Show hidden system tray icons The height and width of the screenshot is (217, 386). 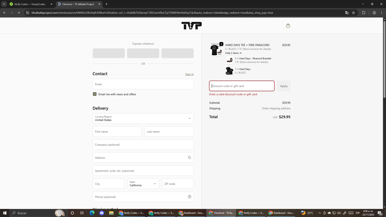click(x=320, y=213)
